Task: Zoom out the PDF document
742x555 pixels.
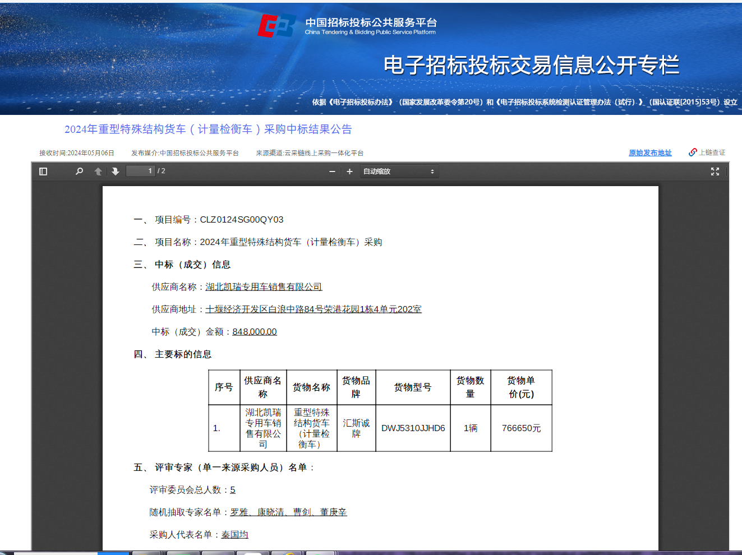Action: coord(332,172)
